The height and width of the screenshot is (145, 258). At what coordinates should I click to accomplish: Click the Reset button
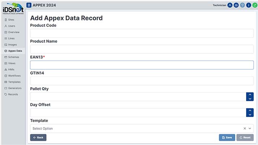click(x=245, y=137)
